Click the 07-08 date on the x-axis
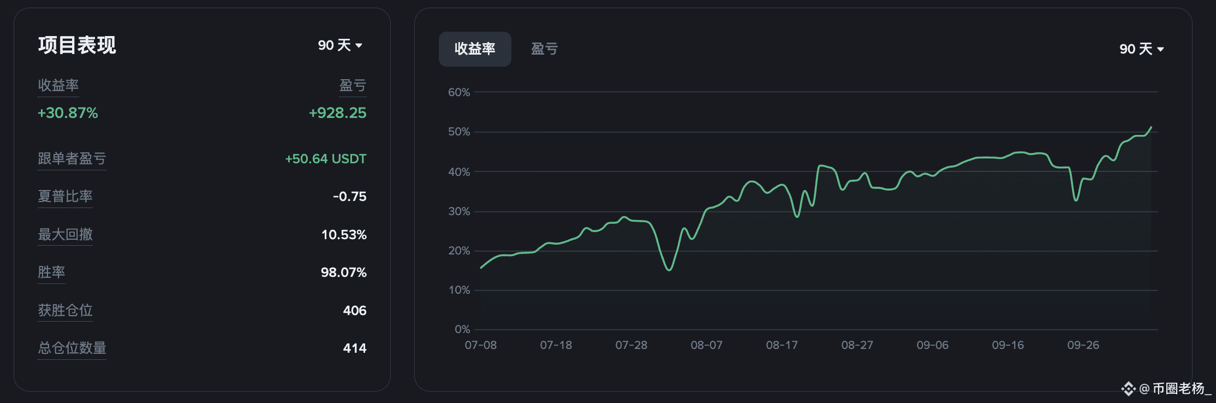 [481, 345]
